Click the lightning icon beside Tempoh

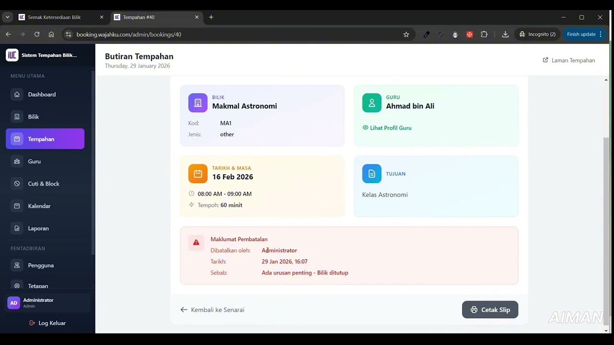coord(191,205)
